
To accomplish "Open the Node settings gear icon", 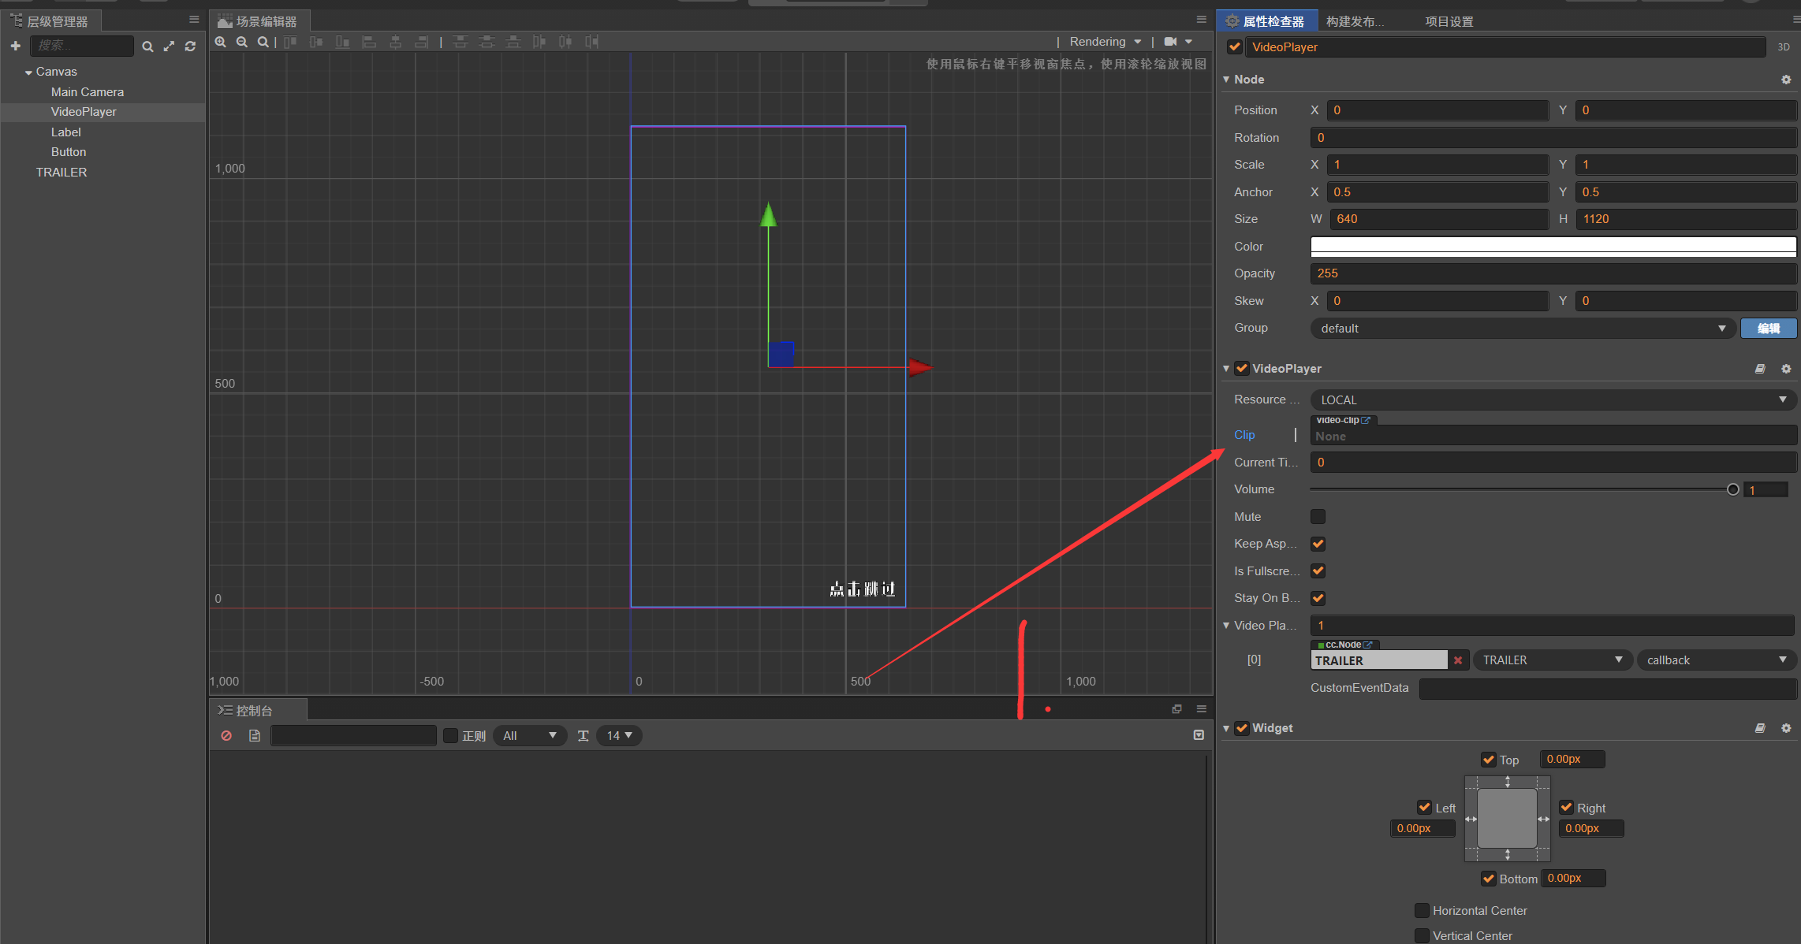I will pos(1786,80).
